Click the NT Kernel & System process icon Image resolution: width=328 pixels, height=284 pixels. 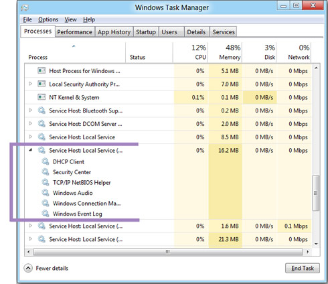coord(42,97)
